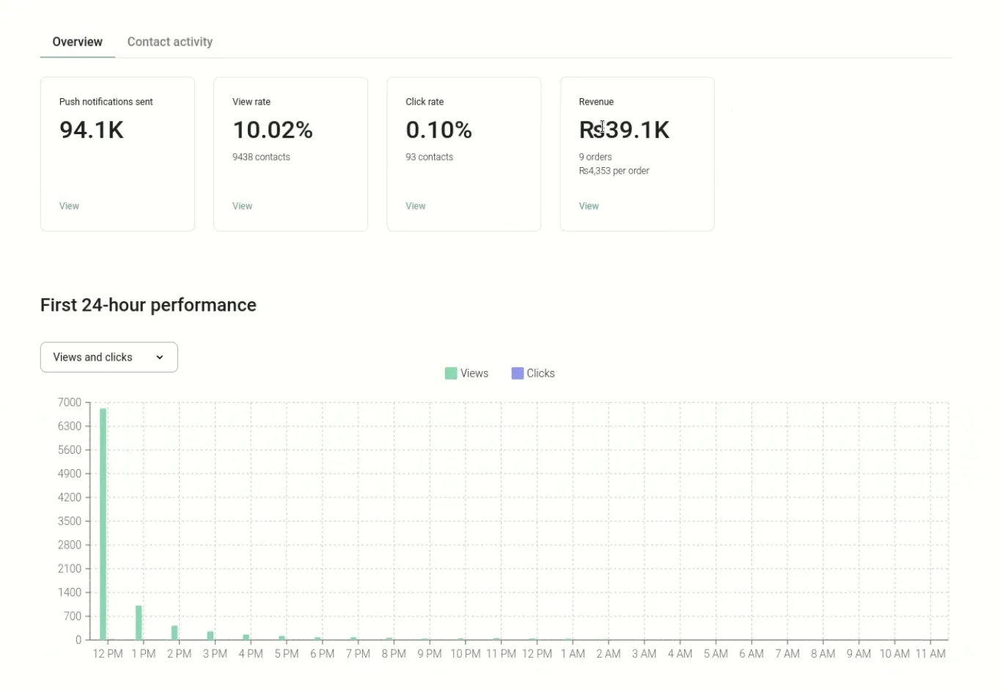Click the 10 PM x-axis label
Screen dimensions: 1003x692
(466, 653)
